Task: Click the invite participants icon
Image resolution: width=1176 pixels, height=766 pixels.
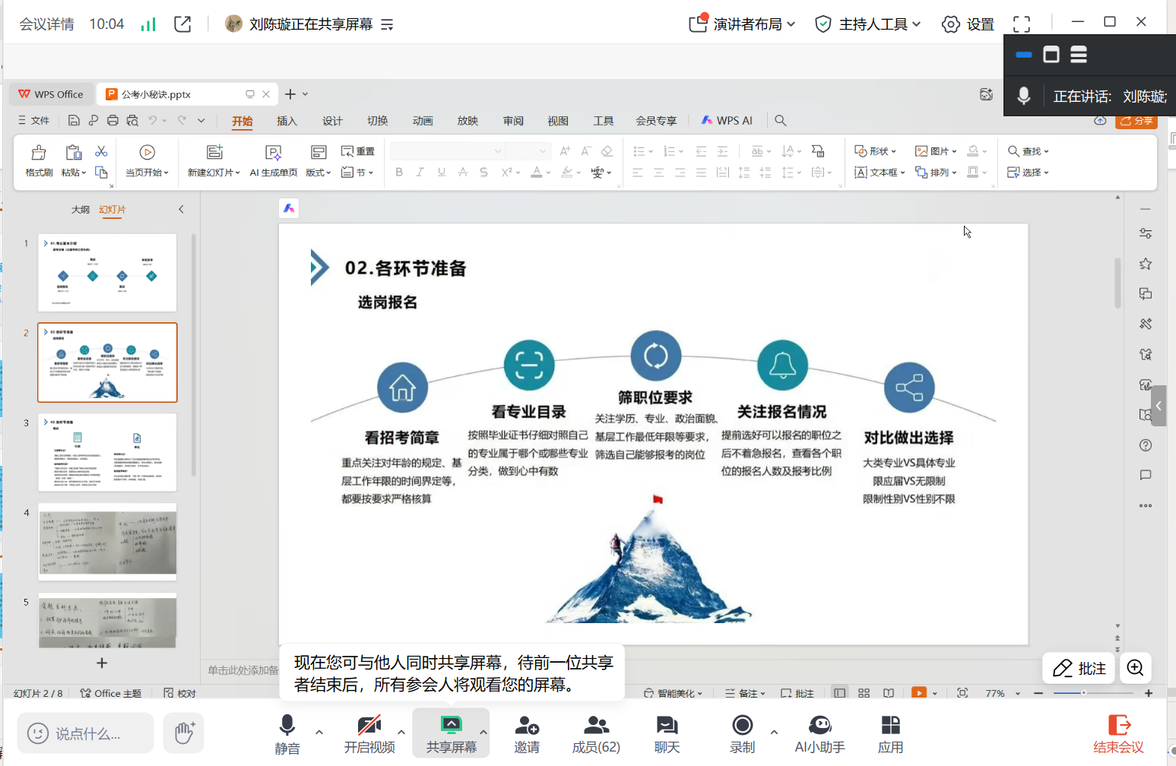Action: (526, 726)
